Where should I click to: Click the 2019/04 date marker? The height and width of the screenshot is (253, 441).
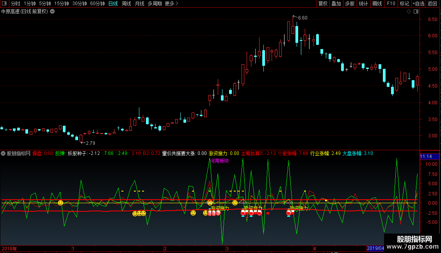375,248
